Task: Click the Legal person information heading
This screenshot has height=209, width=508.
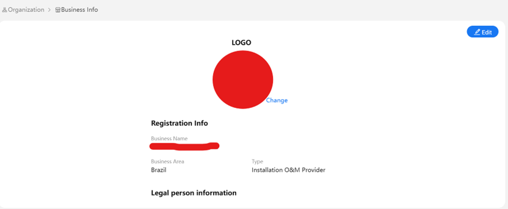Action: point(194,193)
